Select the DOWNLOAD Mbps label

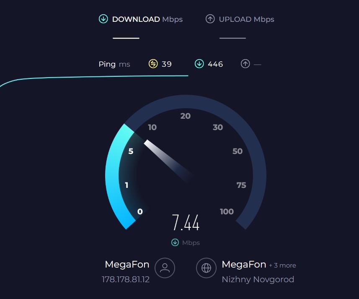coord(147,19)
